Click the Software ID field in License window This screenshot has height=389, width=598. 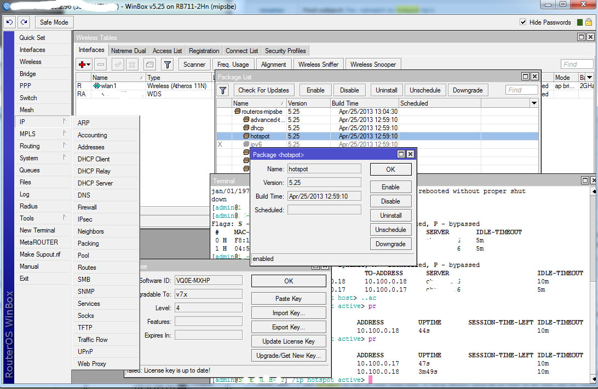(x=209, y=281)
